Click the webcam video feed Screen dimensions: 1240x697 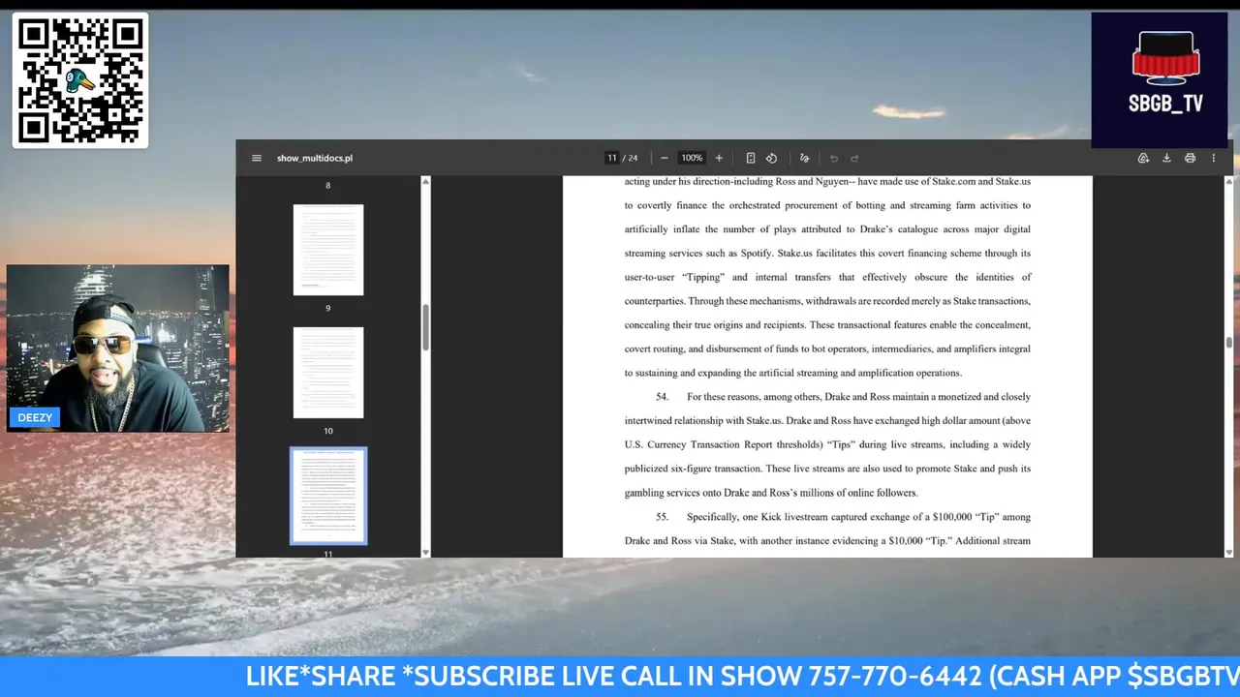click(118, 348)
